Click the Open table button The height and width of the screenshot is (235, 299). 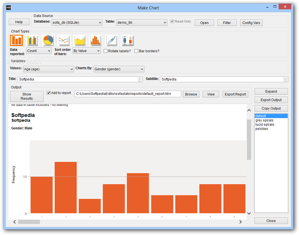point(204,23)
